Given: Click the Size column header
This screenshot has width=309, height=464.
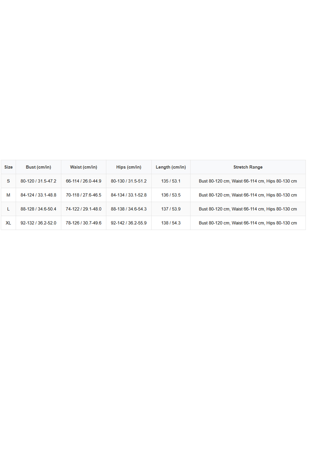Looking at the screenshot, I should (9, 167).
